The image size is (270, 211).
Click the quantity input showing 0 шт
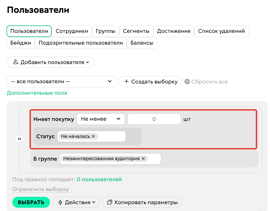(154, 119)
